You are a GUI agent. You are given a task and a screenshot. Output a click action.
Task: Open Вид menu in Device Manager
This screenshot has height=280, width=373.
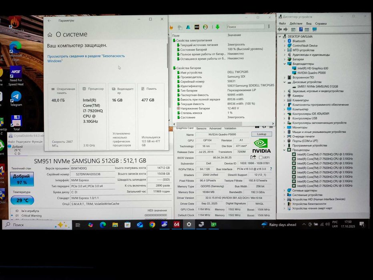click(x=309, y=24)
